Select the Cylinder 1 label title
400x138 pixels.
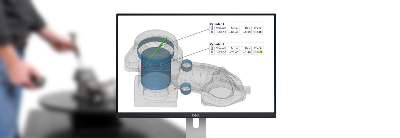(217, 24)
